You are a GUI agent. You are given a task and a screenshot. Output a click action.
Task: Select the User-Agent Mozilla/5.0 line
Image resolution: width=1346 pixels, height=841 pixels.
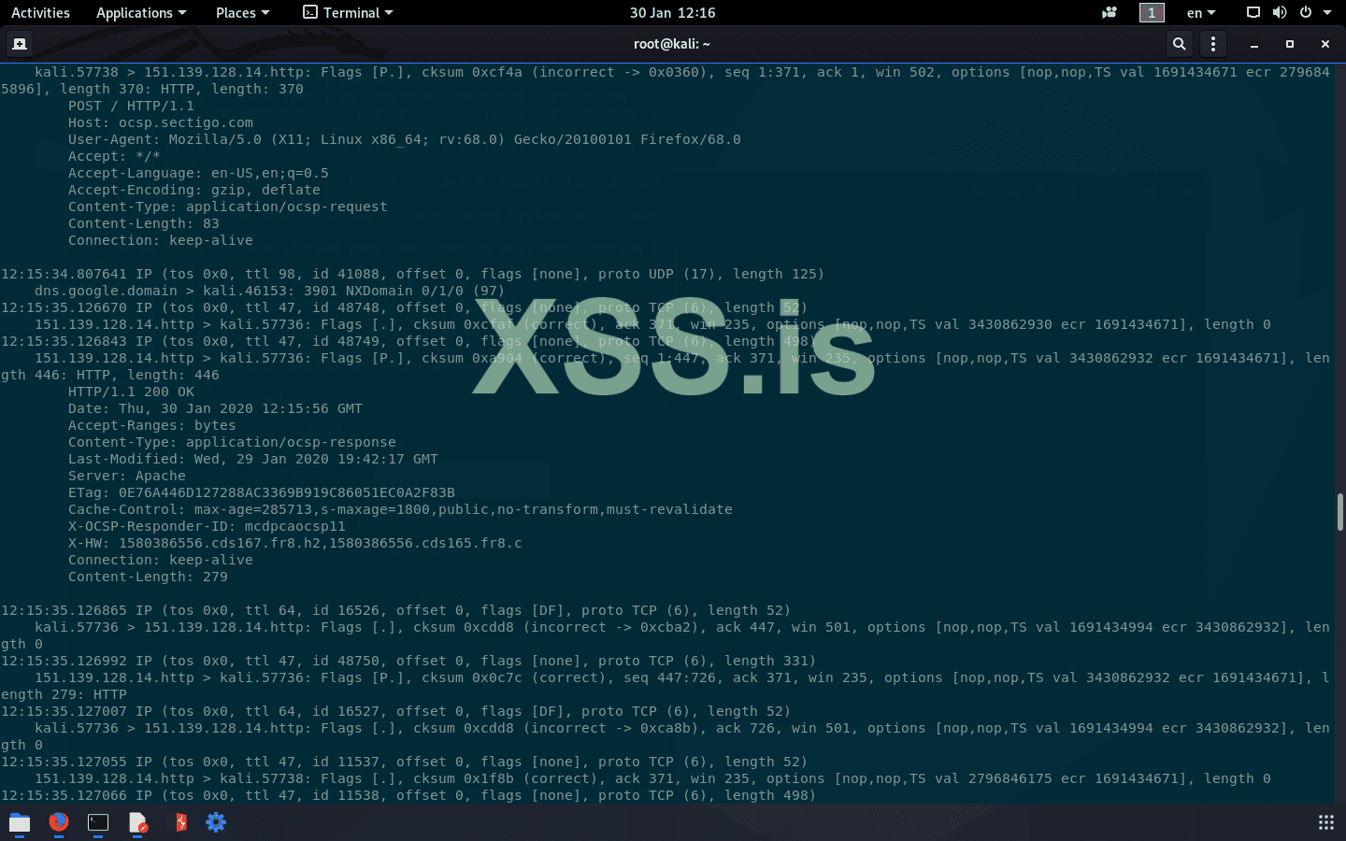point(405,139)
